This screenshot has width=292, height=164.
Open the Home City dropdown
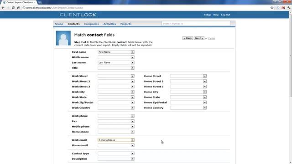(x=188, y=92)
